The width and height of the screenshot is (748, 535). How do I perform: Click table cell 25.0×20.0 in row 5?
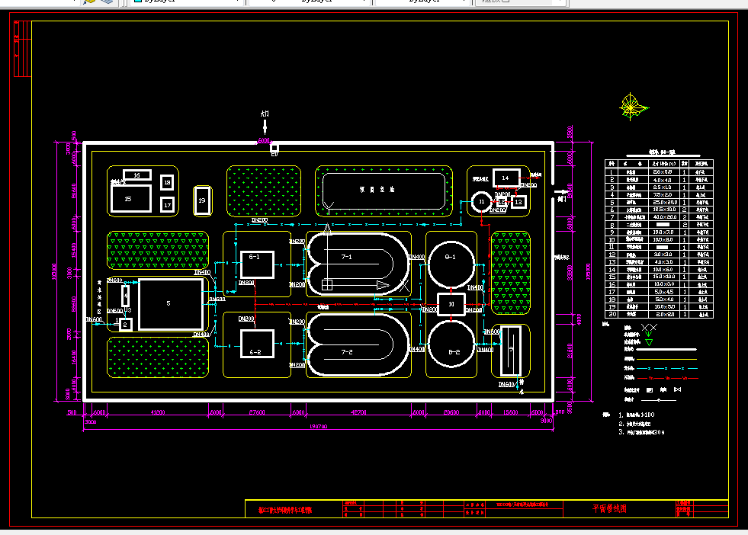click(x=665, y=202)
